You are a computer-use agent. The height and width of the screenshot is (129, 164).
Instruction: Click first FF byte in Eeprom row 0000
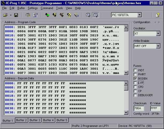point(19,83)
